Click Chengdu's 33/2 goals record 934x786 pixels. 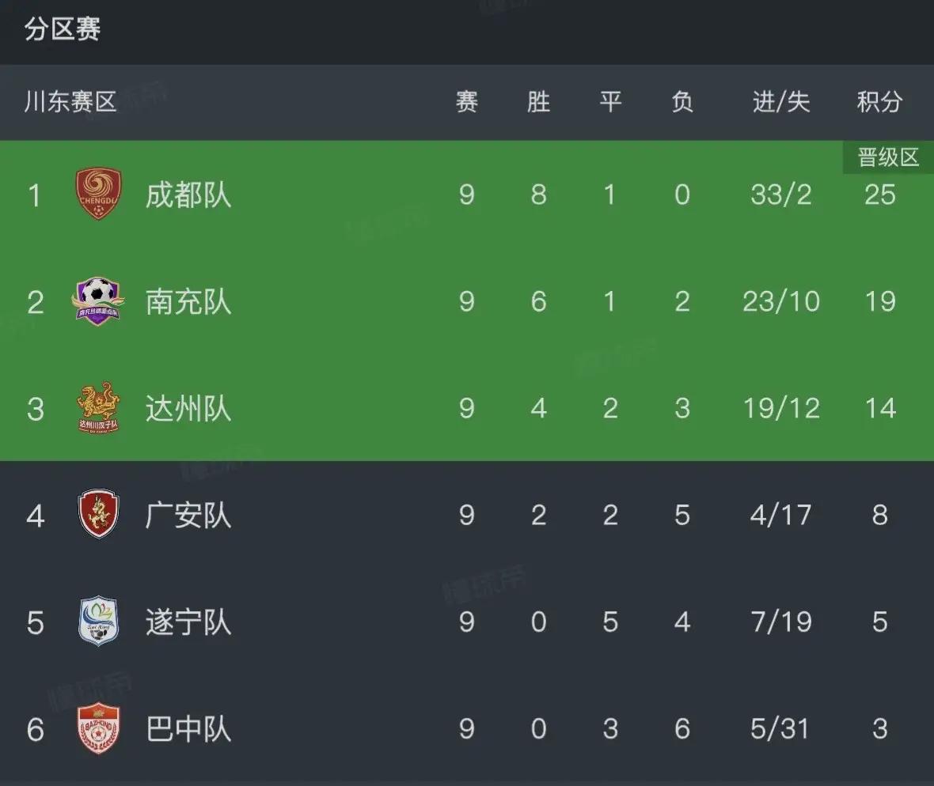coord(781,195)
